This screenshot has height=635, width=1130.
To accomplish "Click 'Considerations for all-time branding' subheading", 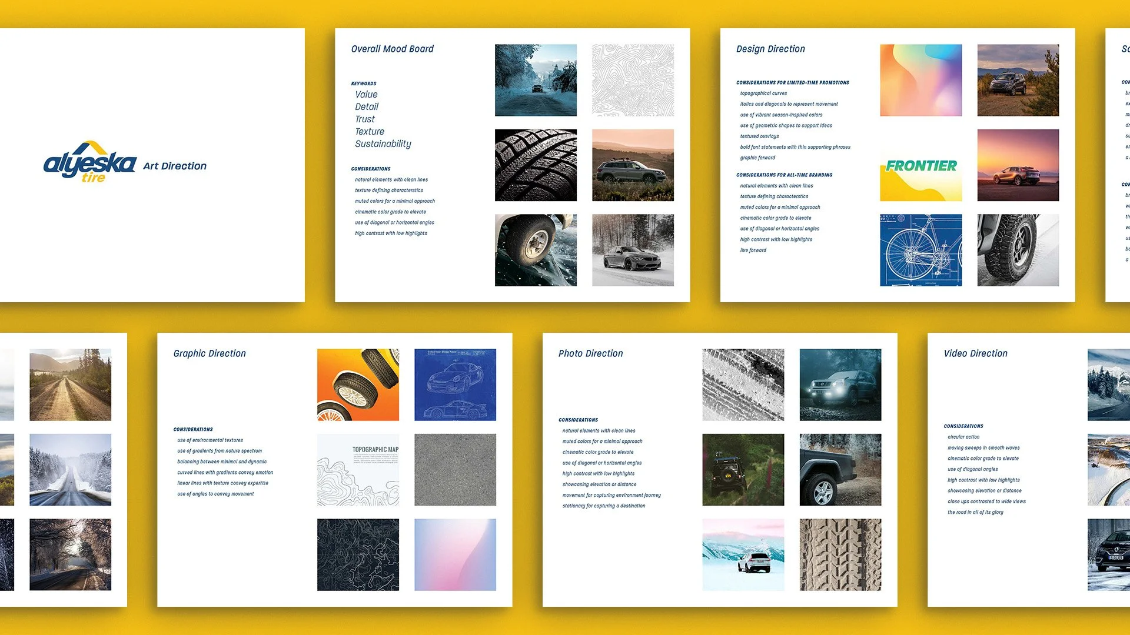I will [785, 175].
